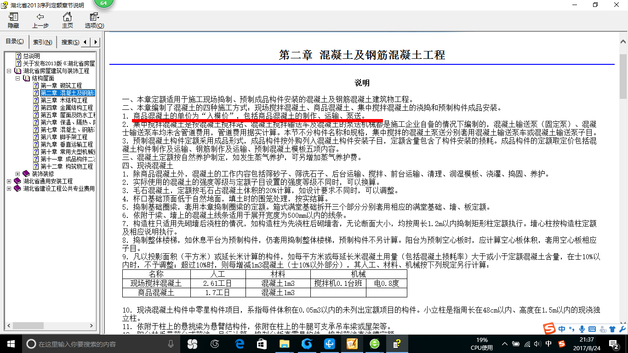
Task: Open the 选项(O) options menu
Action: [x=94, y=21]
